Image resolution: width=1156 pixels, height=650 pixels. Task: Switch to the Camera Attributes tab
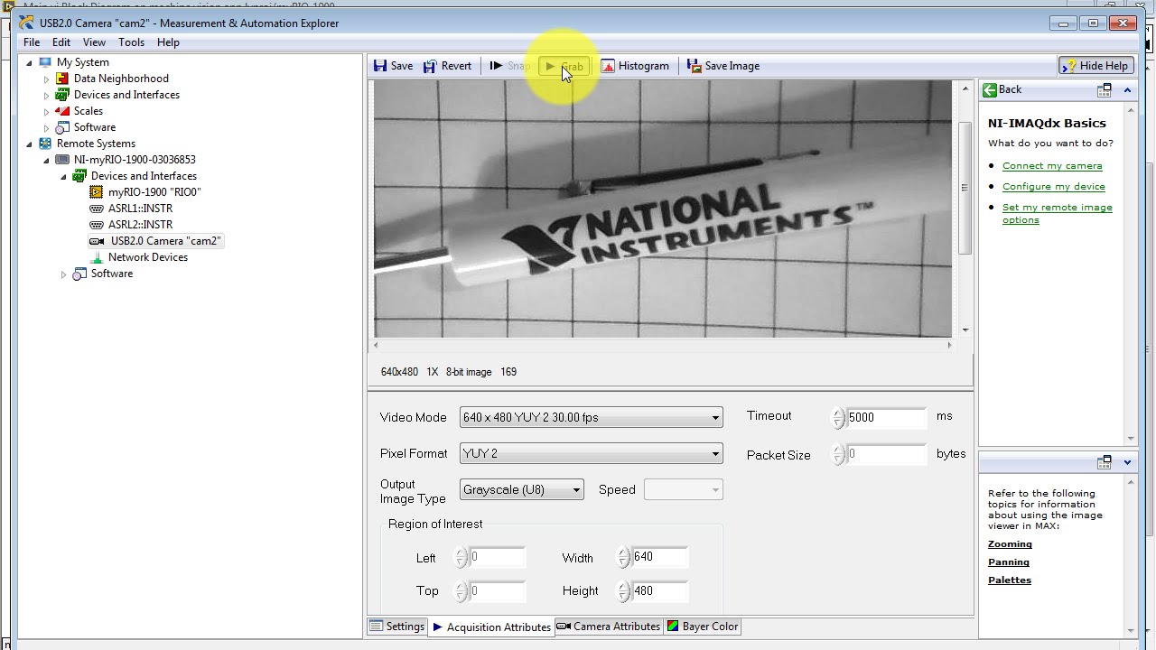point(609,627)
